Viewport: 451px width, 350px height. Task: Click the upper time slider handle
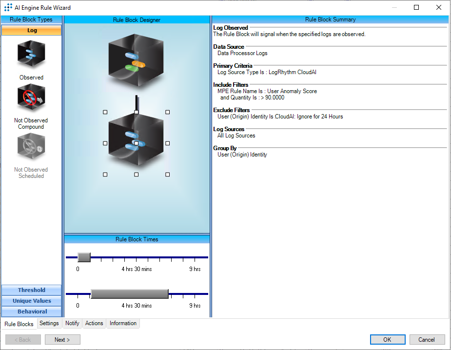pyautogui.click(x=84, y=257)
